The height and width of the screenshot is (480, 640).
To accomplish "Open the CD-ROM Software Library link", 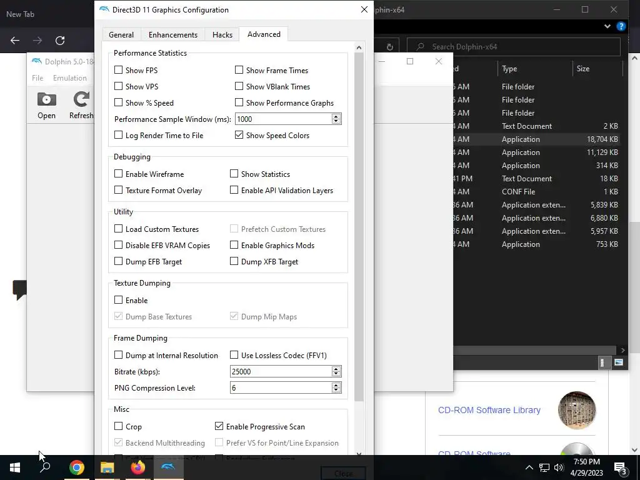I will click(489, 410).
